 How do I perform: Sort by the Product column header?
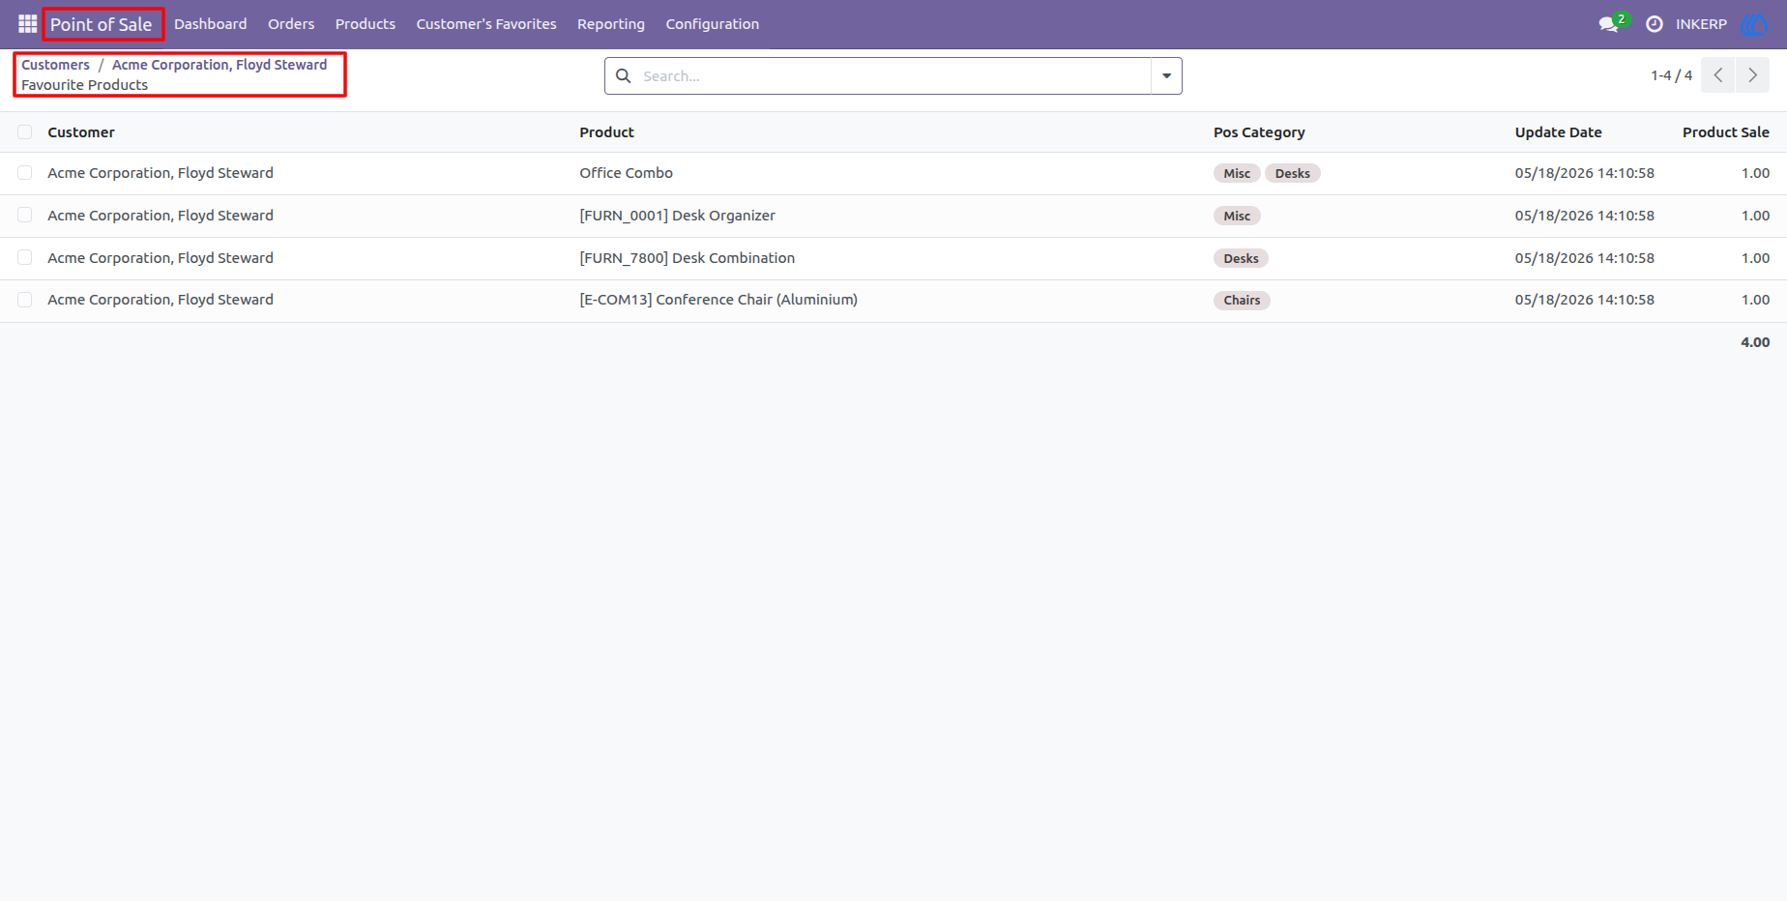pyautogui.click(x=607, y=132)
